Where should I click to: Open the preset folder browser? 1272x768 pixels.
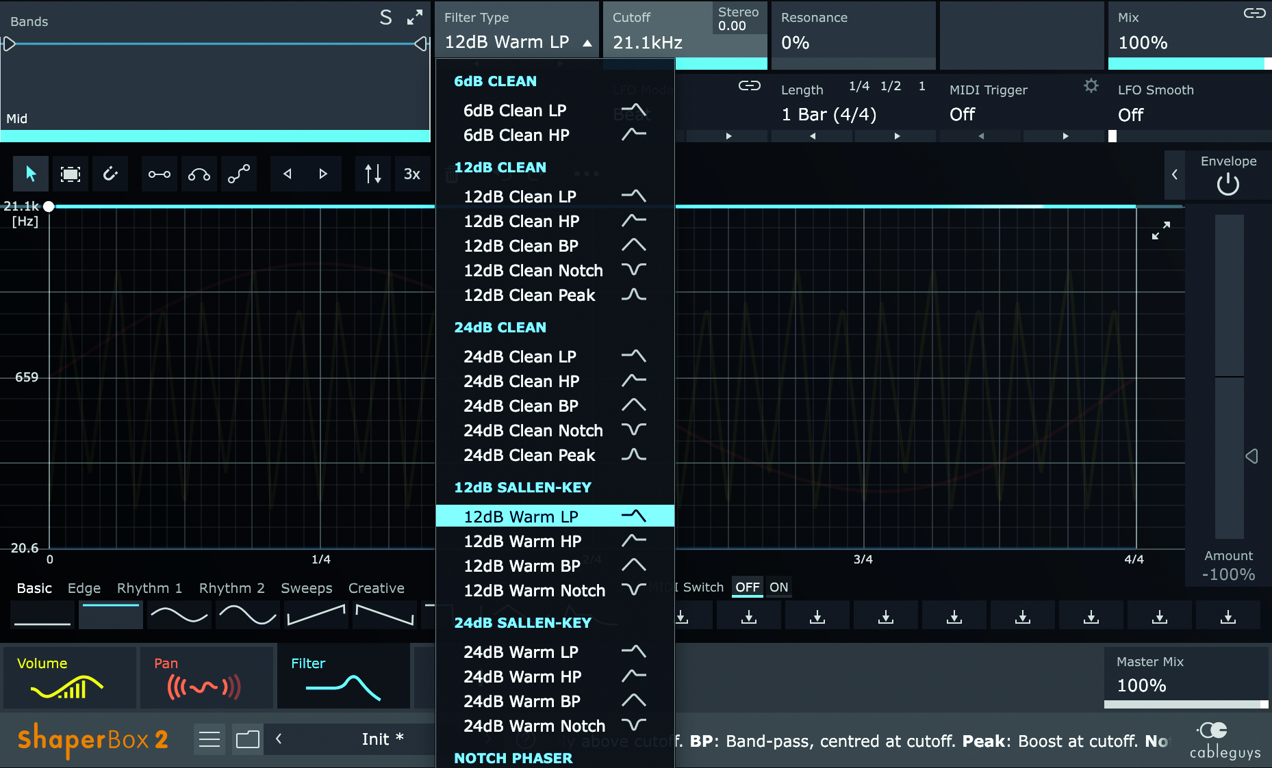coord(247,739)
